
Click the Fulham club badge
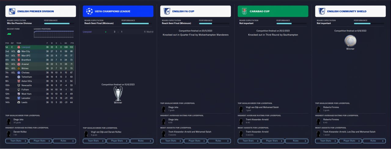tap(19, 90)
